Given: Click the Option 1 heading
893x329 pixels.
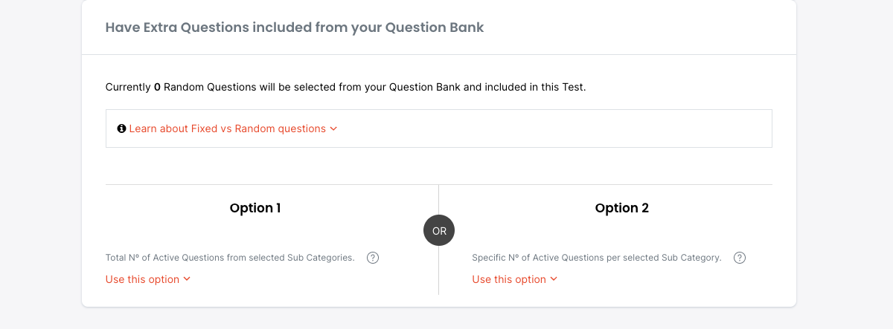Looking at the screenshot, I should click(x=255, y=208).
